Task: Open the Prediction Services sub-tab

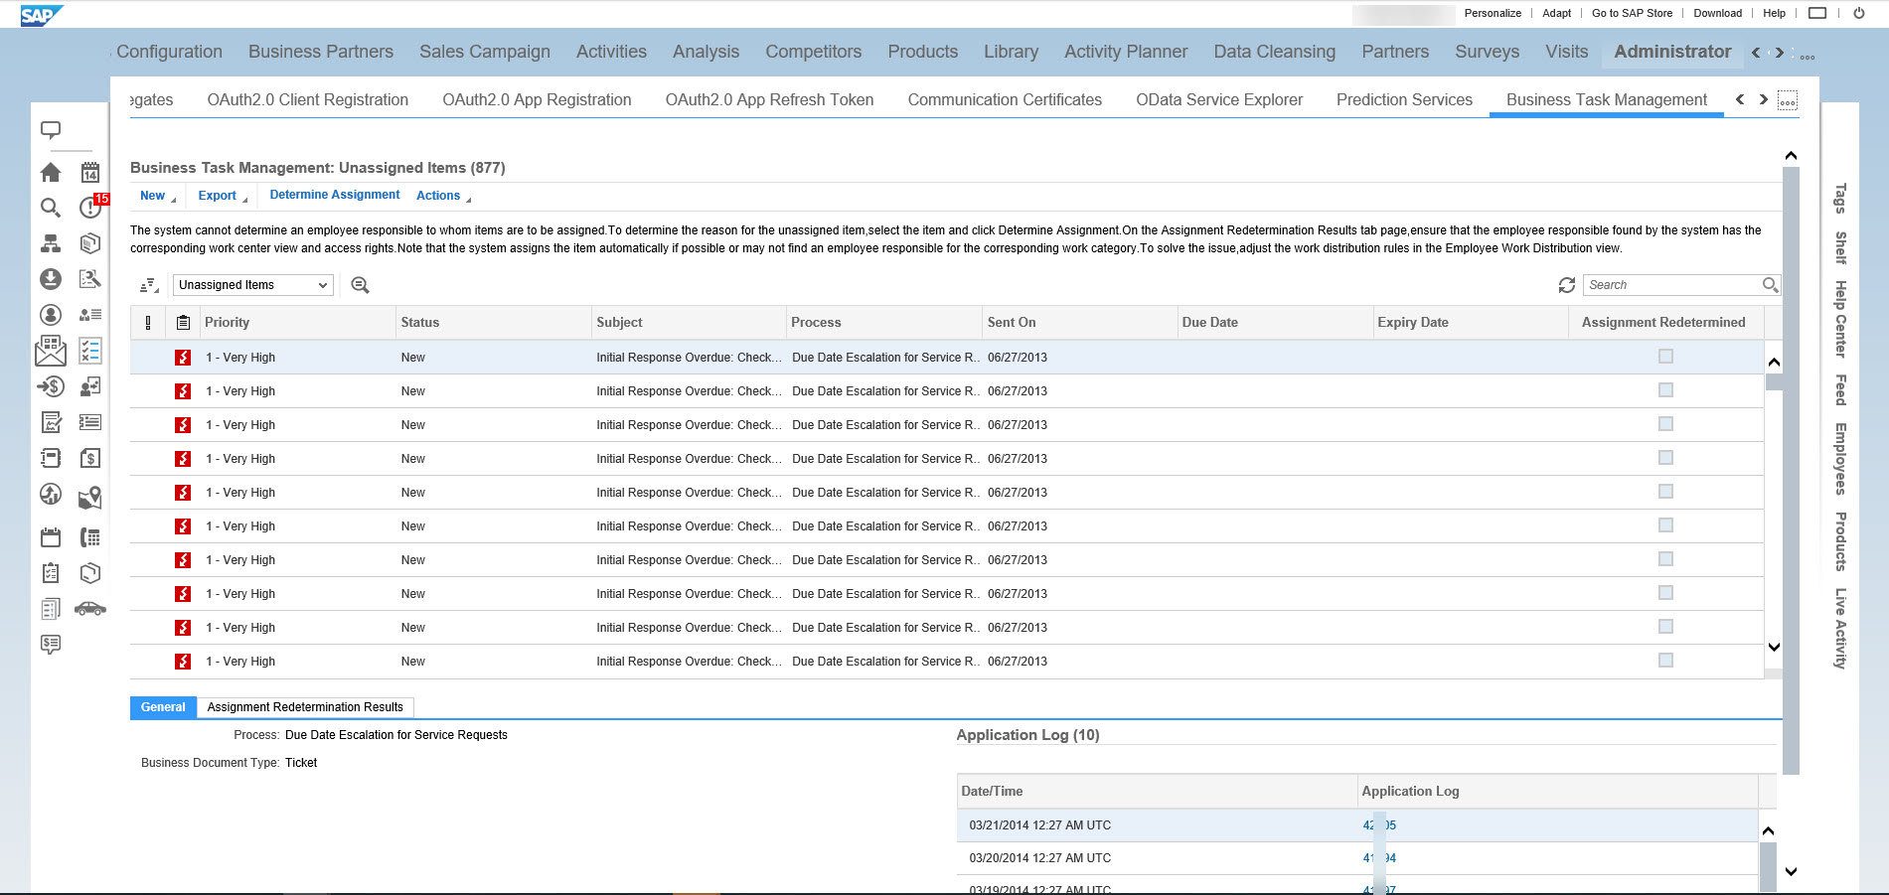Action: coord(1404,99)
